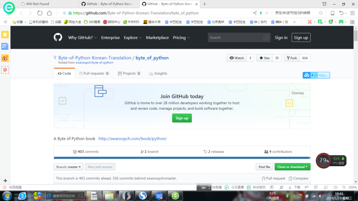Viewport: 358px width, 201px height.
Task: Open the news feed icon in the sidebar
Action: point(5,47)
